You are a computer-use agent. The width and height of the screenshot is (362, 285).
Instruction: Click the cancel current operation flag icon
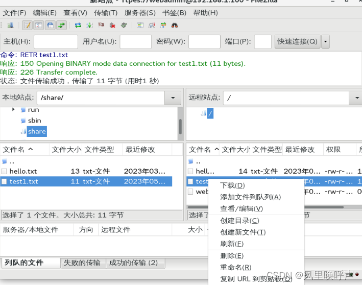tap(101, 25)
